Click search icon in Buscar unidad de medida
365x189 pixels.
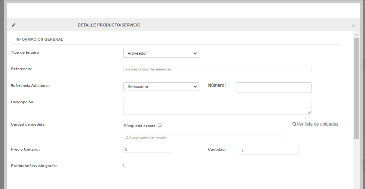[x=127, y=138]
